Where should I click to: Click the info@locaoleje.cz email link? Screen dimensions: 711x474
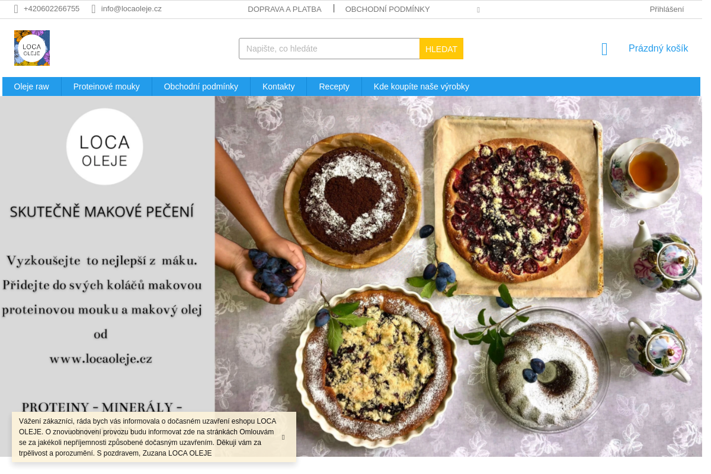(x=132, y=9)
